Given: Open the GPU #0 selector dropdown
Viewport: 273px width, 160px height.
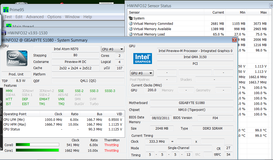Looking at the screenshot, I should (142, 73).
